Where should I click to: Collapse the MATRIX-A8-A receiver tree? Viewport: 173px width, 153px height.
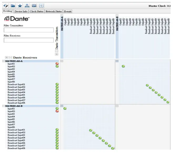4,61
